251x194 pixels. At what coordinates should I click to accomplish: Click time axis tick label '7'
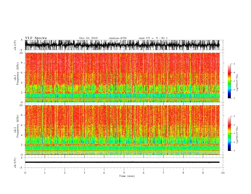pyautogui.click(x=164, y=173)
